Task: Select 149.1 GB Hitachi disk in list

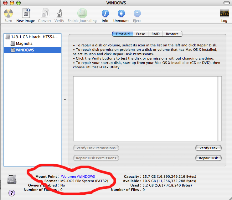Action: (32, 37)
